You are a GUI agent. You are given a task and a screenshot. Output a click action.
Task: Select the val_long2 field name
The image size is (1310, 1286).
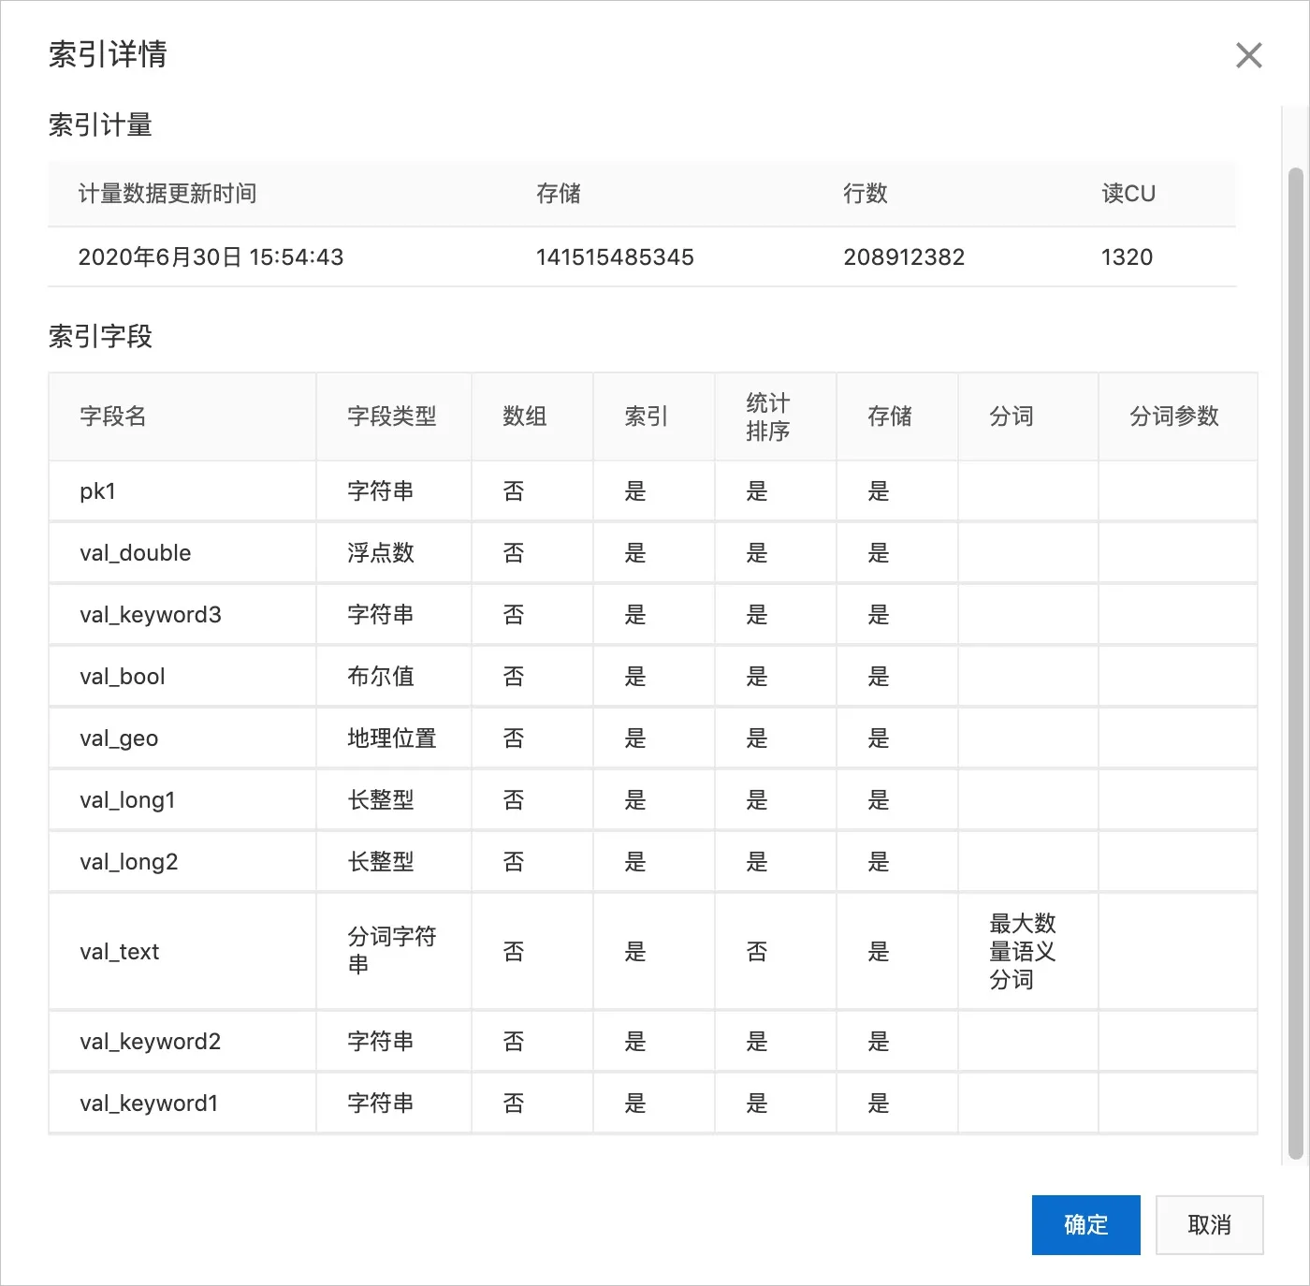click(129, 862)
